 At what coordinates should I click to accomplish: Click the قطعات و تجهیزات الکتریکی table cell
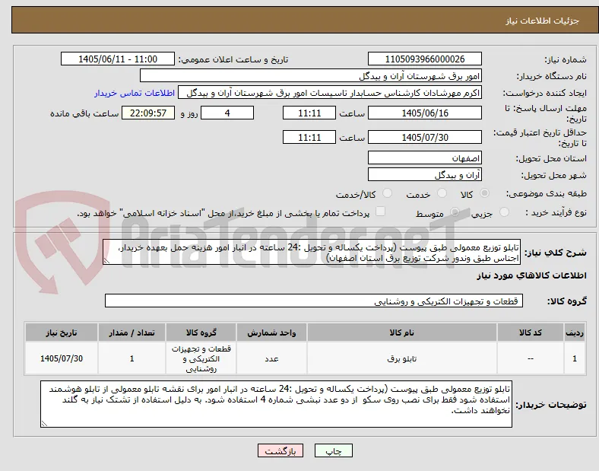coord(201,358)
